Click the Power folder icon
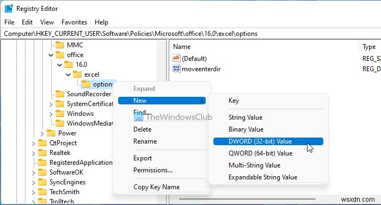Screen dimensions: 381x205 point(51,133)
